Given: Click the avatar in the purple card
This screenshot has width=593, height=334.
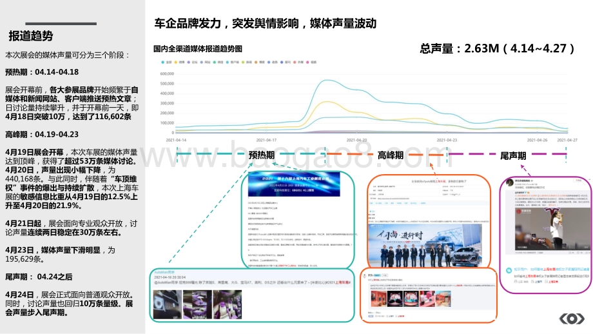Looking at the screenshot, I should 509,182.
